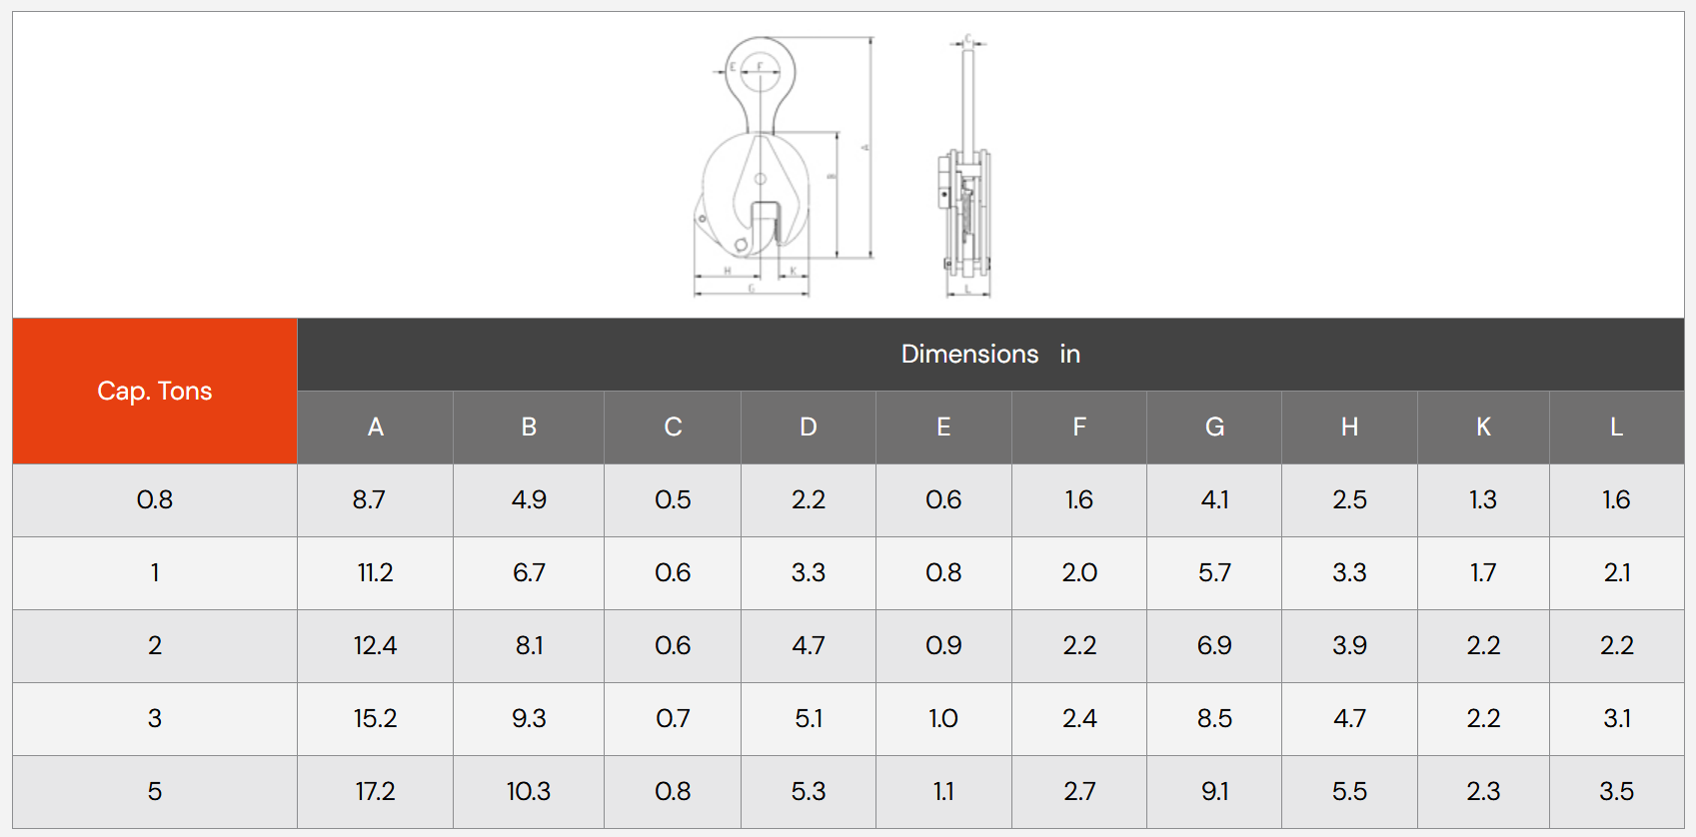Click the 10.3 value in column B

coord(529,792)
